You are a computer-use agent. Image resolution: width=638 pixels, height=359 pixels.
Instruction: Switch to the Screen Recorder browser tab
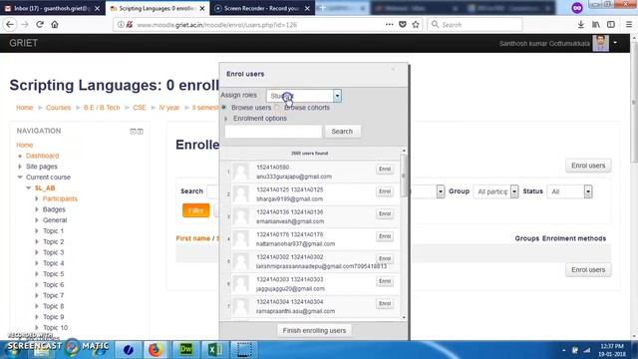[262, 8]
